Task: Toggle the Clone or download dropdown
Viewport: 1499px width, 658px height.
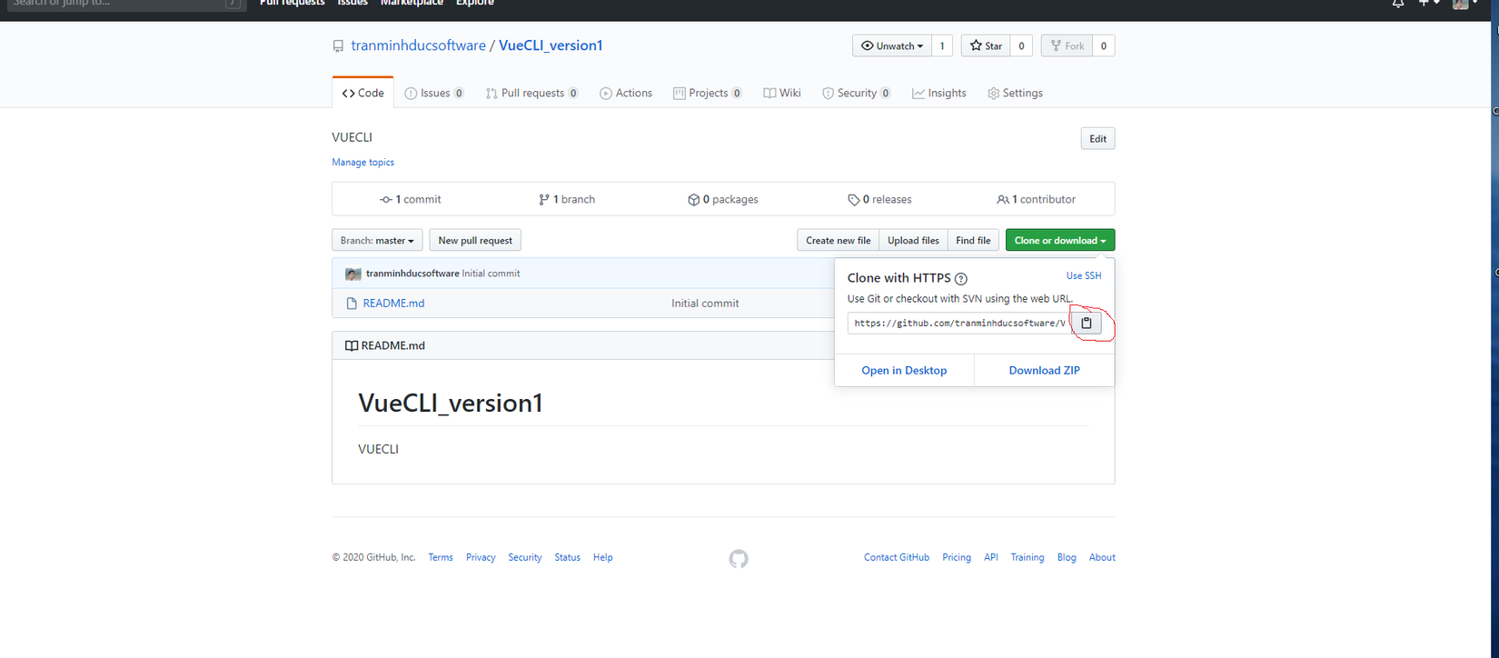Action: point(1059,241)
